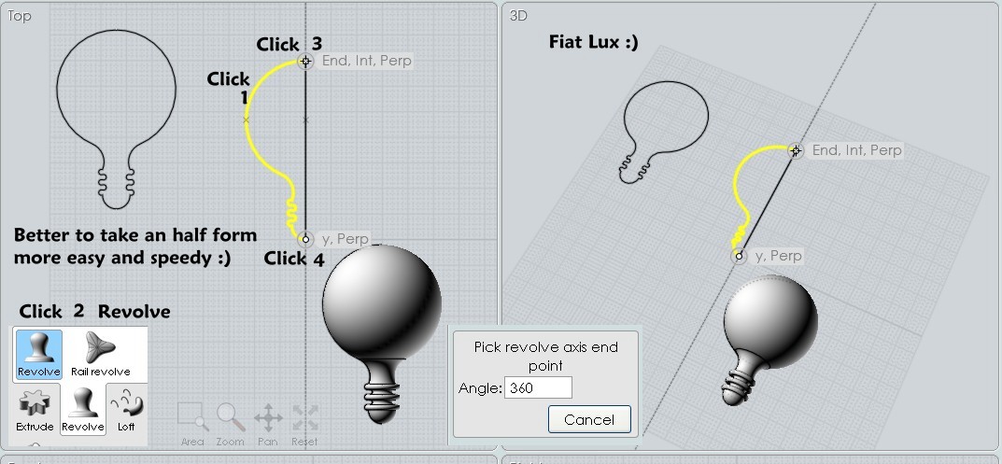Click the Zoom magnifier icon
1002x464 pixels.
coord(230,424)
